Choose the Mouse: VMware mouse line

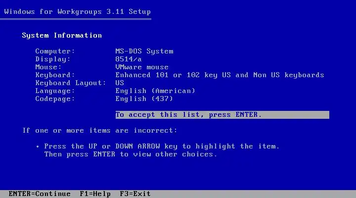pos(102,67)
